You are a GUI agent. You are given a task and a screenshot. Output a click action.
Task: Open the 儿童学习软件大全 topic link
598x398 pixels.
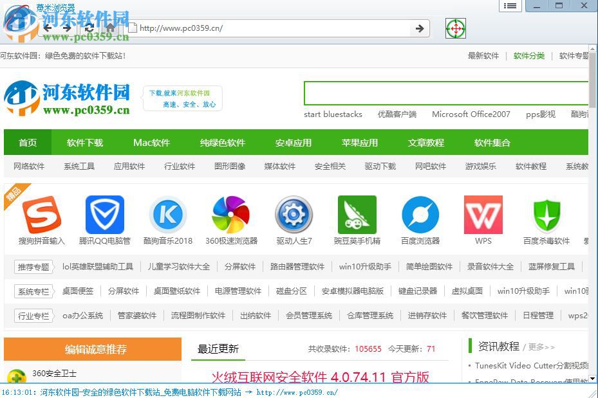pos(179,267)
